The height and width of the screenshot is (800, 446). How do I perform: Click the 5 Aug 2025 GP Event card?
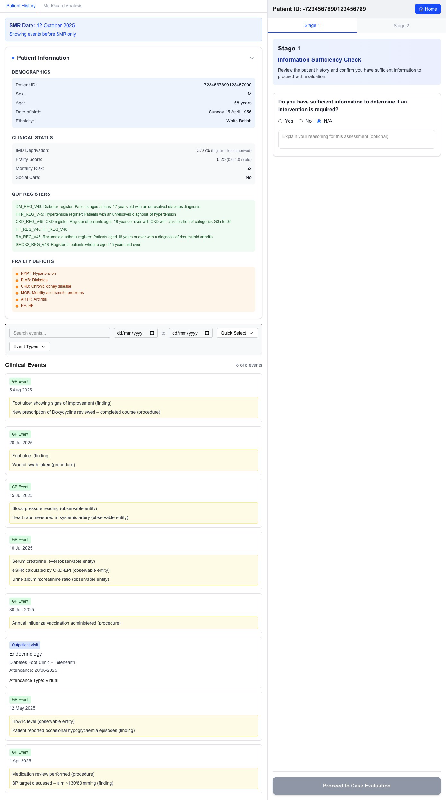click(x=134, y=398)
